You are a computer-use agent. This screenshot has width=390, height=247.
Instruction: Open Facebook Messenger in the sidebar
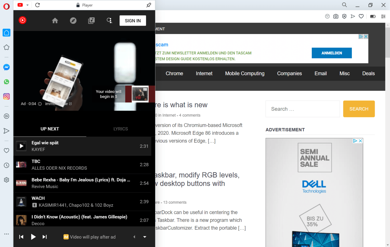pos(6,67)
